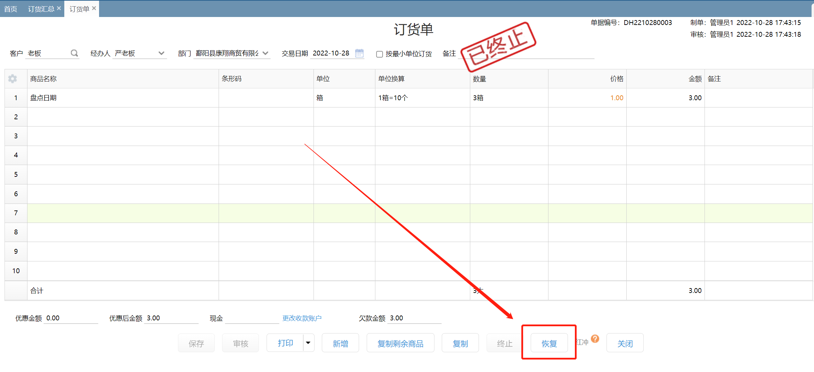The height and width of the screenshot is (372, 814).
Task: Click the 复制 button
Action: pos(460,343)
